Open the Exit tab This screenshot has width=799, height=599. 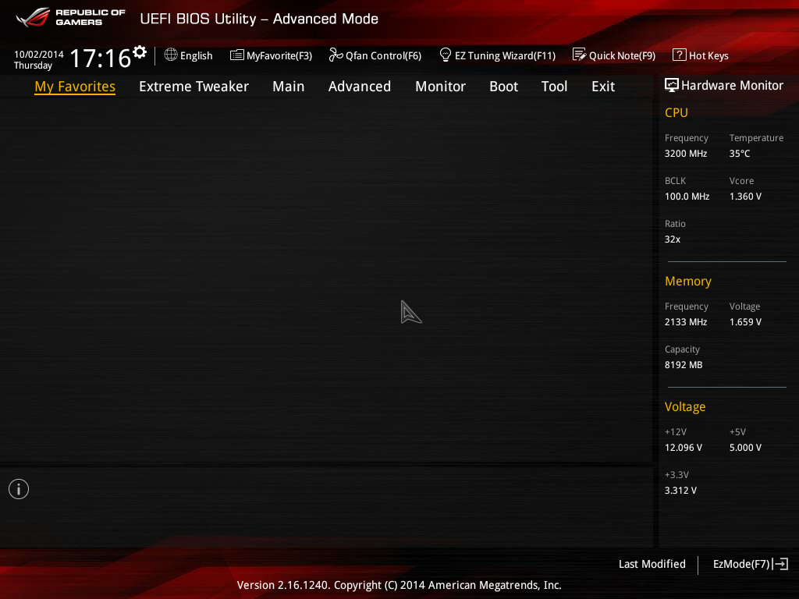[x=603, y=87]
